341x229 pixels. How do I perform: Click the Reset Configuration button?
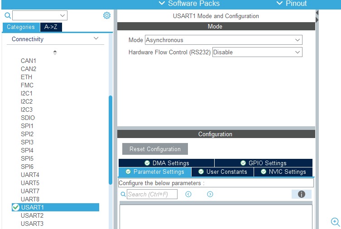click(x=155, y=149)
